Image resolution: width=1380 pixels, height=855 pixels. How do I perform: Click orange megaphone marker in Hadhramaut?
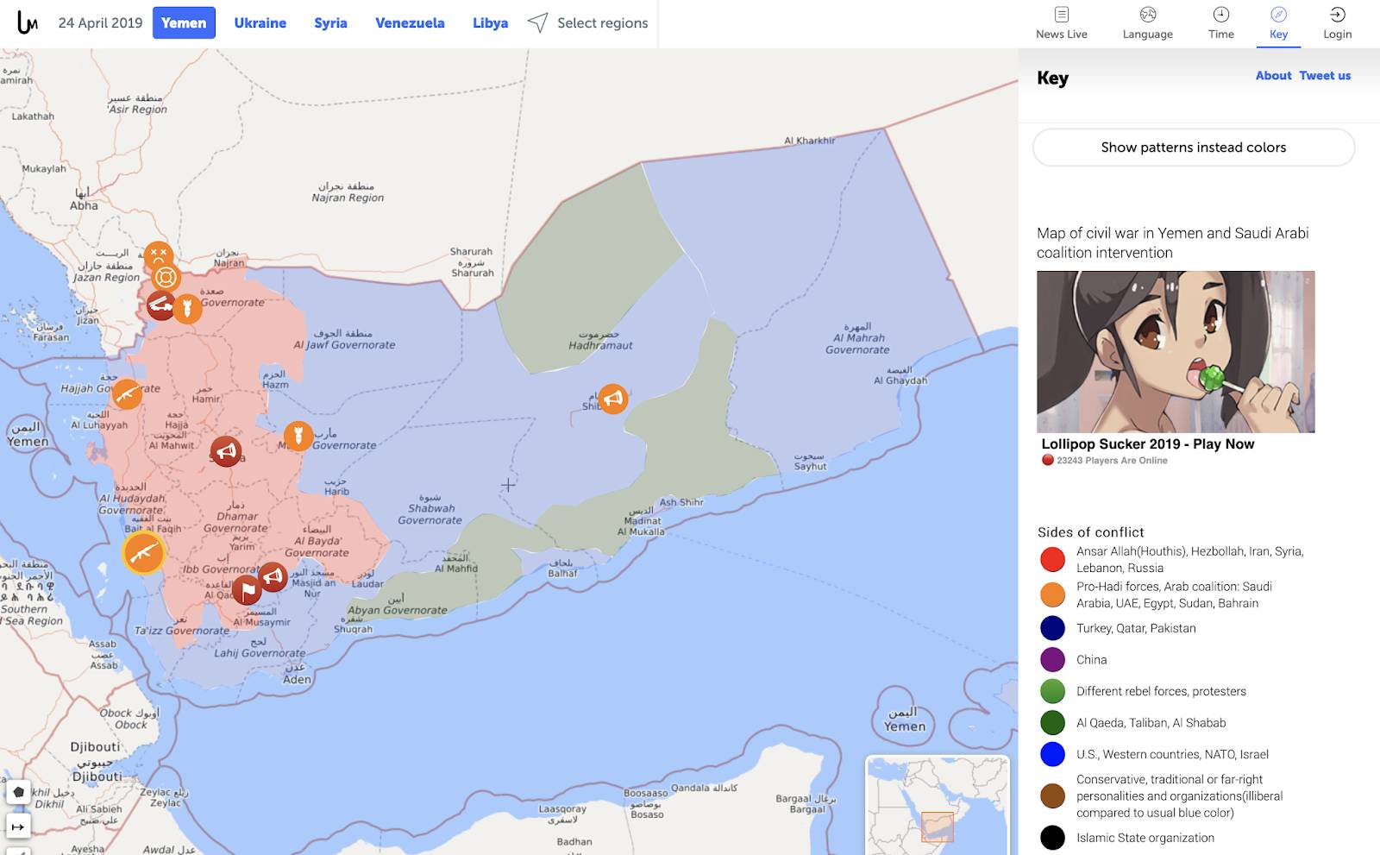pyautogui.click(x=612, y=399)
